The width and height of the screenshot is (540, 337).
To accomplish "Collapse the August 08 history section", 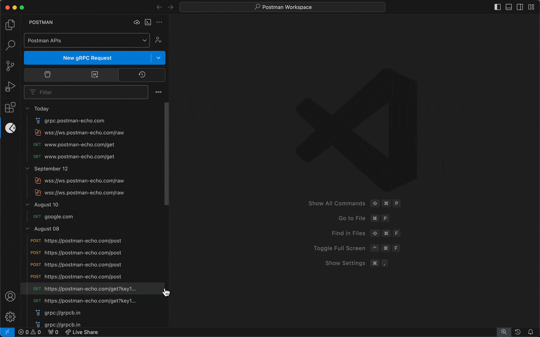I will click(x=27, y=228).
